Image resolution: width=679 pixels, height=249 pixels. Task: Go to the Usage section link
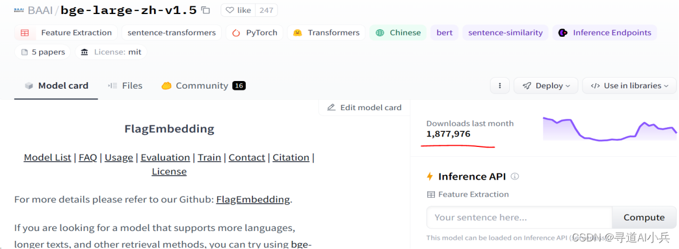(119, 157)
